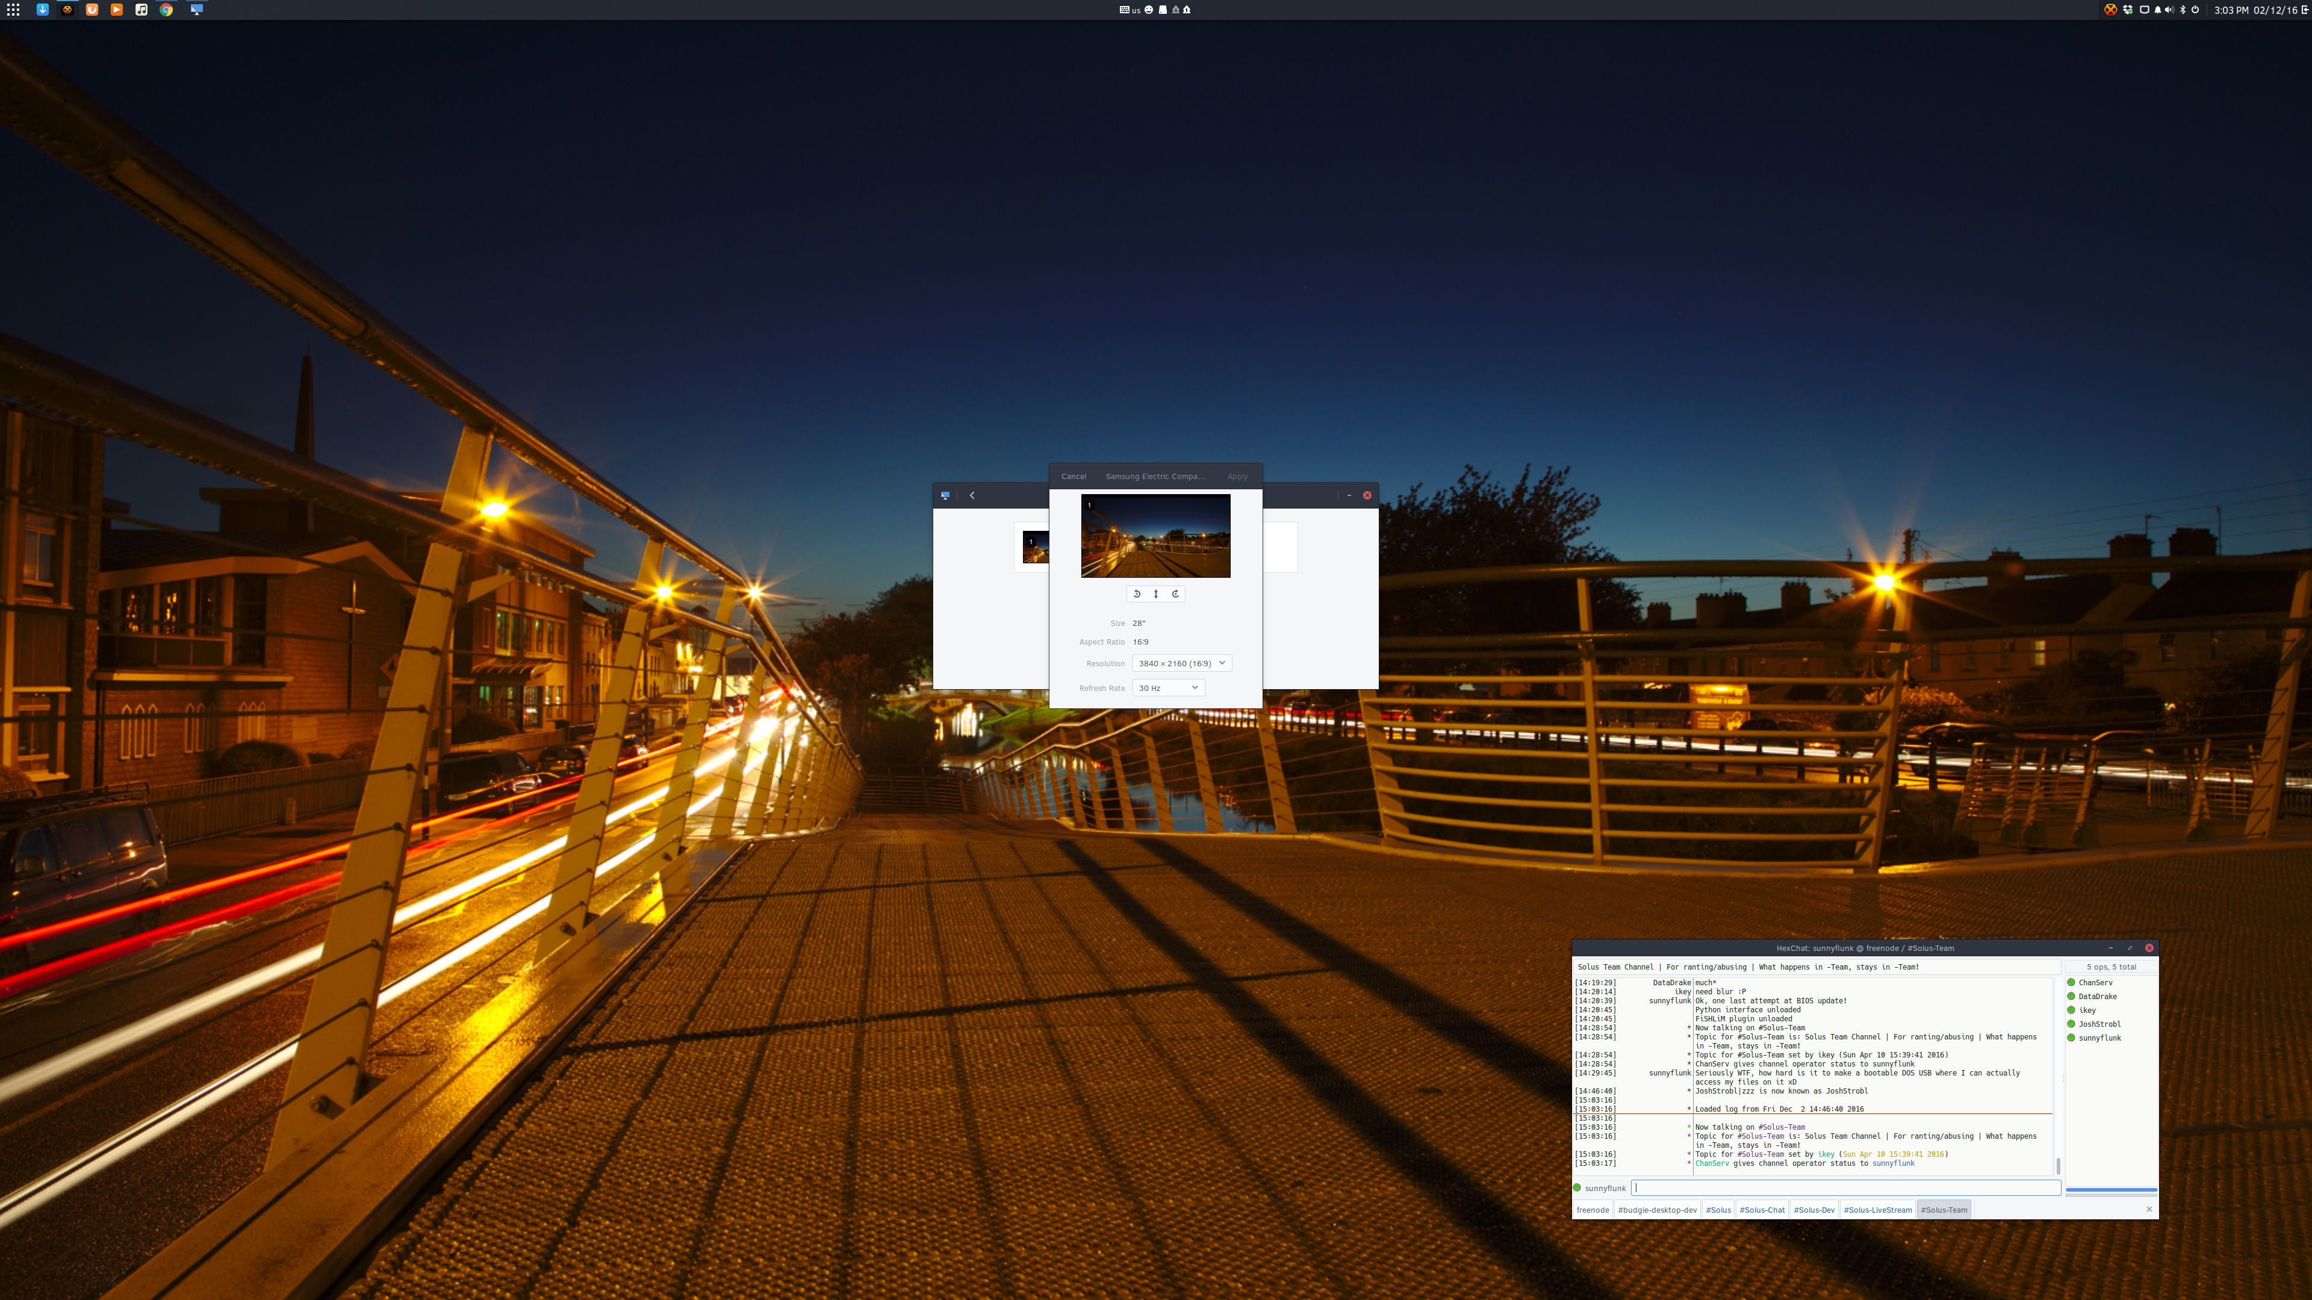Launch Firefox from the top panel
The image size is (2312, 1300).
click(92, 10)
